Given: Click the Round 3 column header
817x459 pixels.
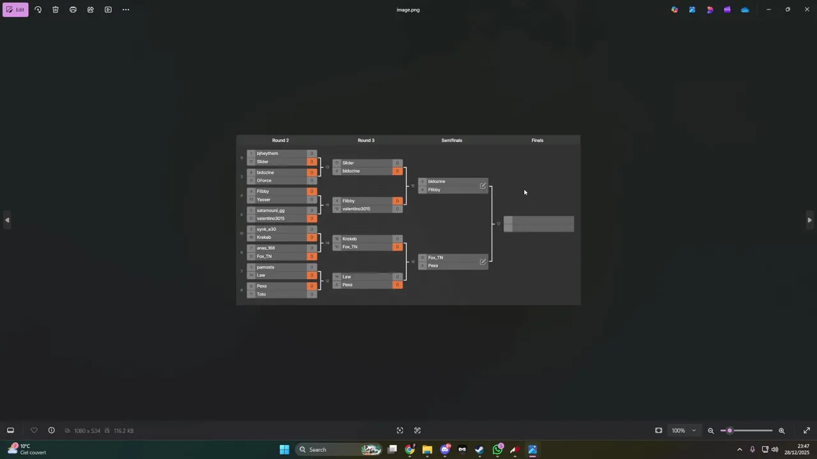Looking at the screenshot, I should click(x=366, y=140).
